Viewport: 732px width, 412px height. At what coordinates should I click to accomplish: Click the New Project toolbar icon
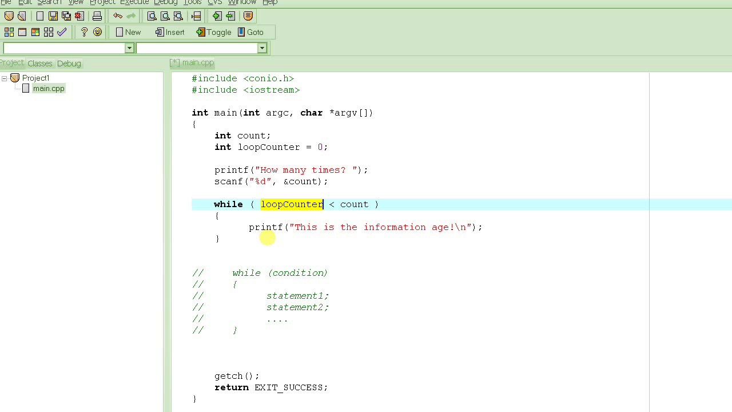point(9,16)
